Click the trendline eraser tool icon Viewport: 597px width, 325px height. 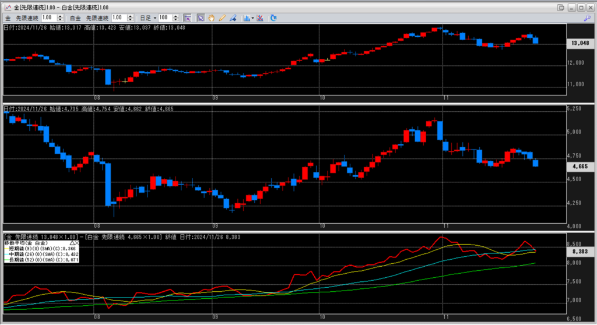pos(233,18)
